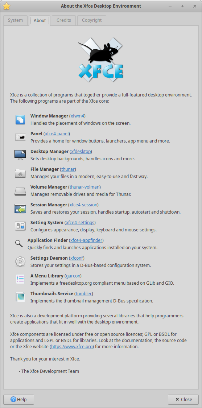Visit the thunar-volman link
The image size is (202, 408).
(84, 187)
